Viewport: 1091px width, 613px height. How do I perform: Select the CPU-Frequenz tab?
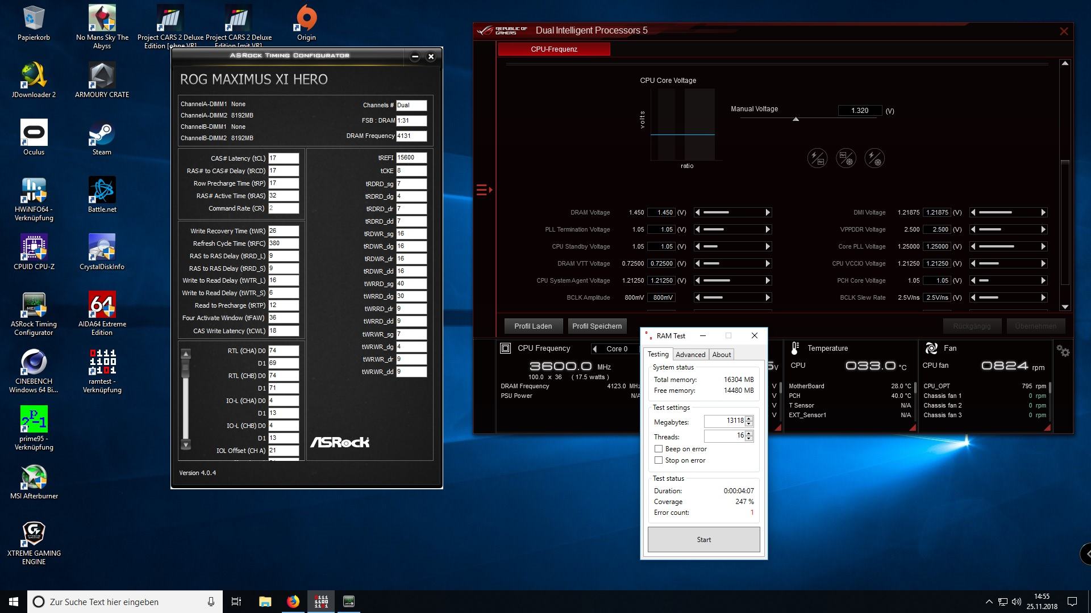pyautogui.click(x=554, y=49)
